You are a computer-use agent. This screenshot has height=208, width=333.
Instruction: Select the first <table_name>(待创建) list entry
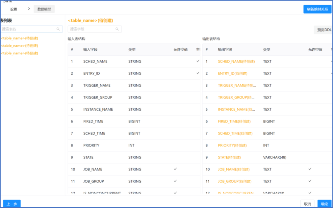(19, 38)
